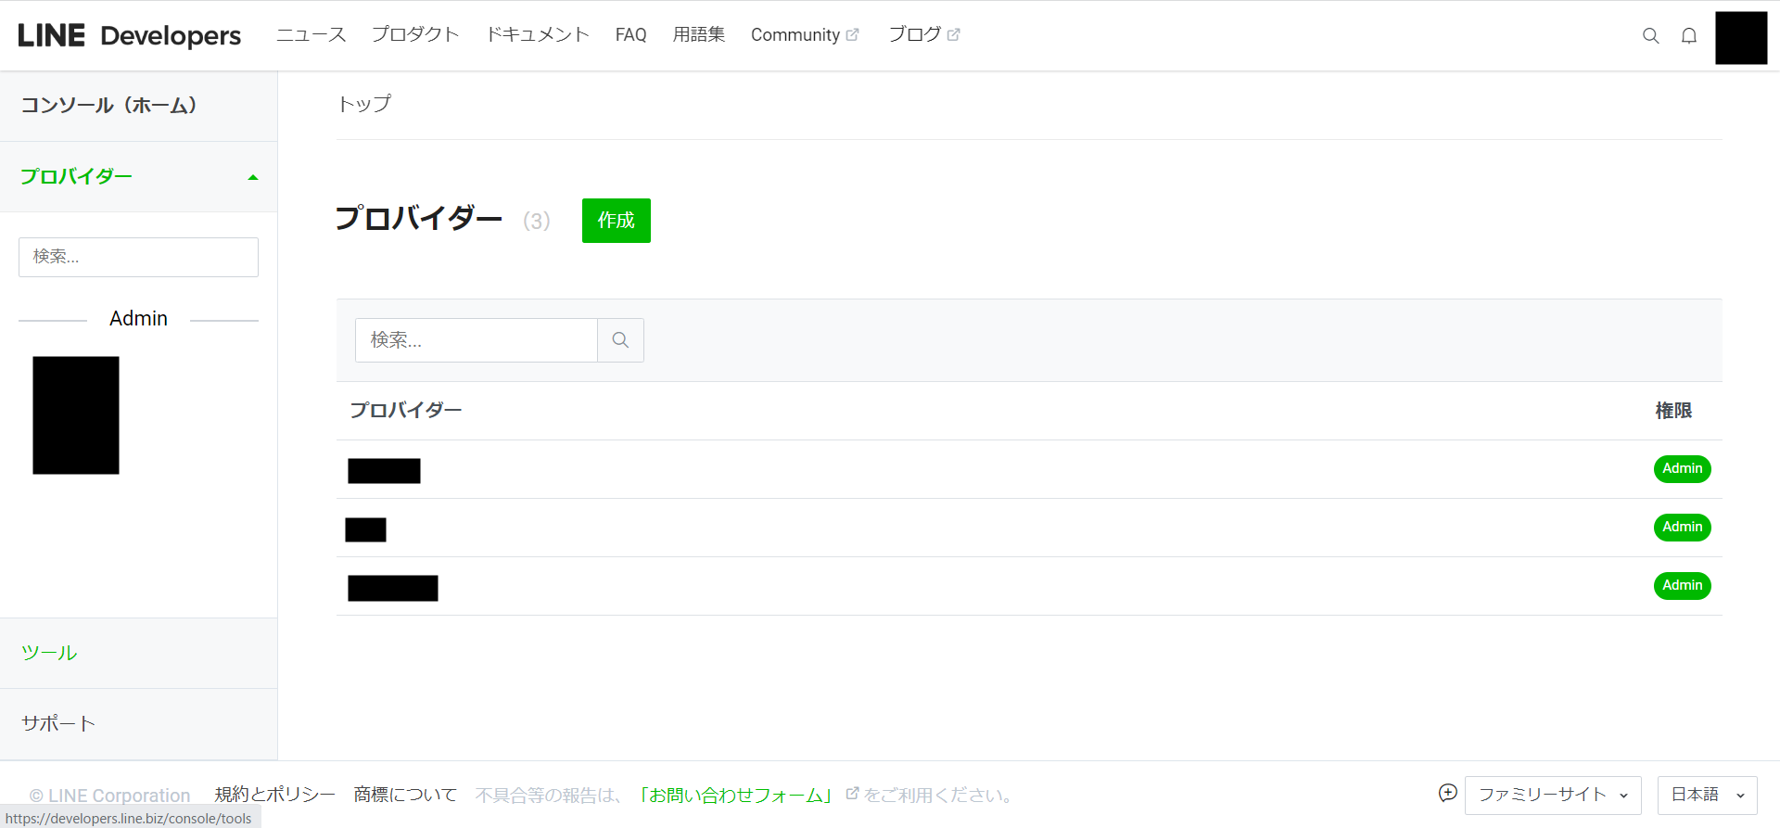Image resolution: width=1780 pixels, height=828 pixels.
Task: Open ツール in the sidebar
Action: coord(49,653)
